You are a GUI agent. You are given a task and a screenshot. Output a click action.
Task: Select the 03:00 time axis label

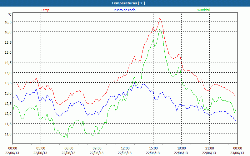point(41,148)
